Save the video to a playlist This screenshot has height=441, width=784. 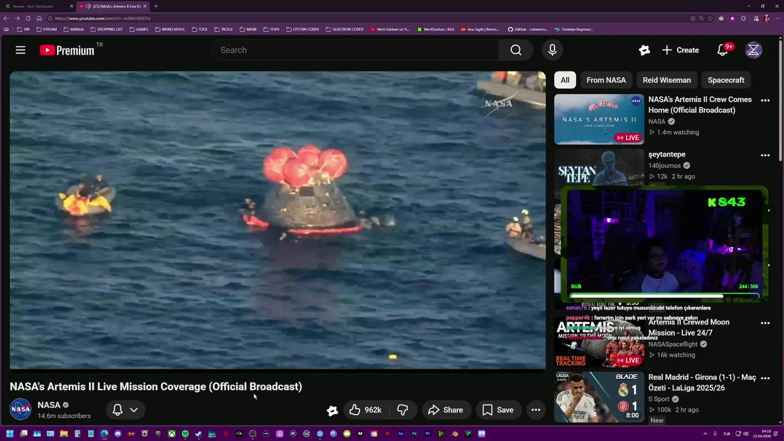tap(498, 410)
